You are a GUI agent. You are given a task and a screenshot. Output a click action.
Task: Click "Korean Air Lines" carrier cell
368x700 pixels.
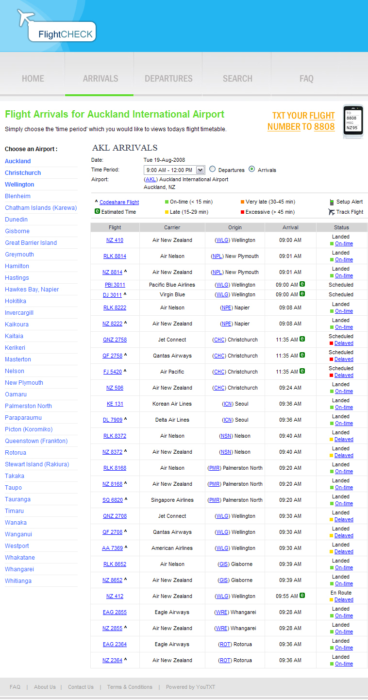tap(172, 404)
